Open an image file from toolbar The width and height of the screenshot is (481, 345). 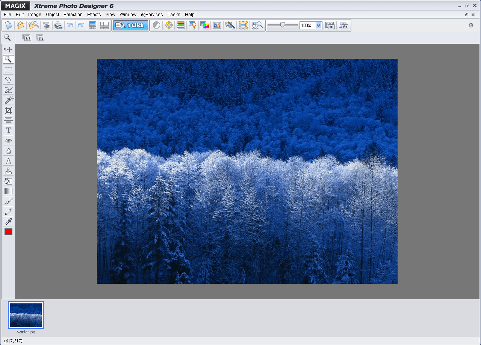point(21,25)
